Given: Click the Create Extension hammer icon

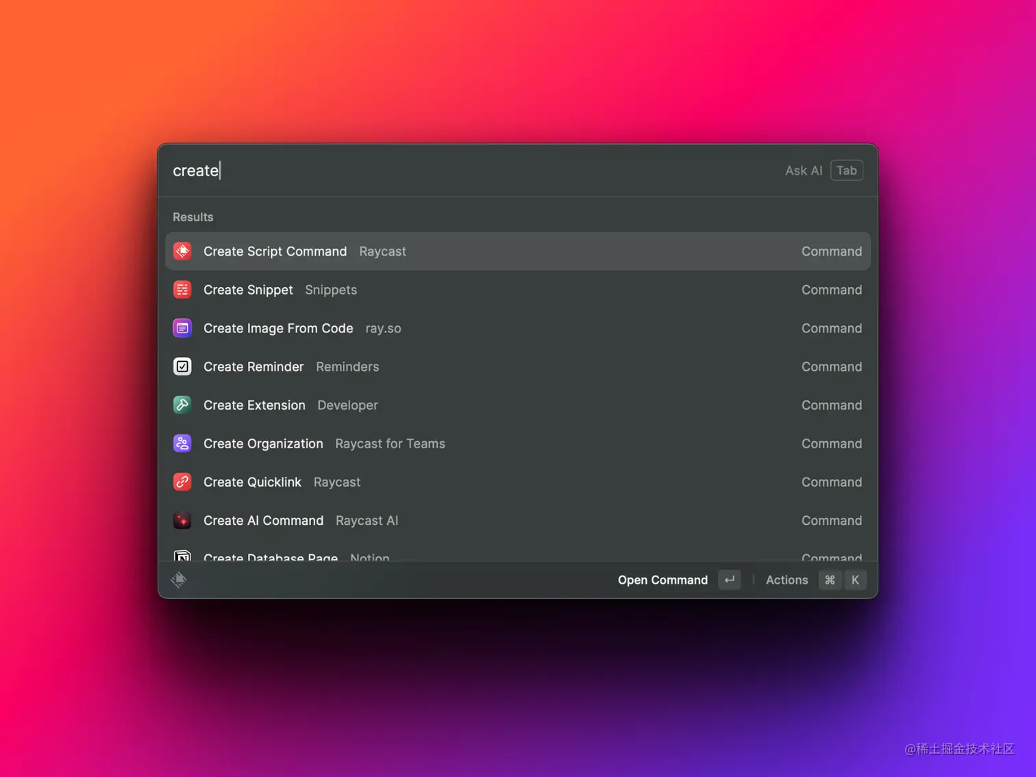Looking at the screenshot, I should (x=182, y=405).
